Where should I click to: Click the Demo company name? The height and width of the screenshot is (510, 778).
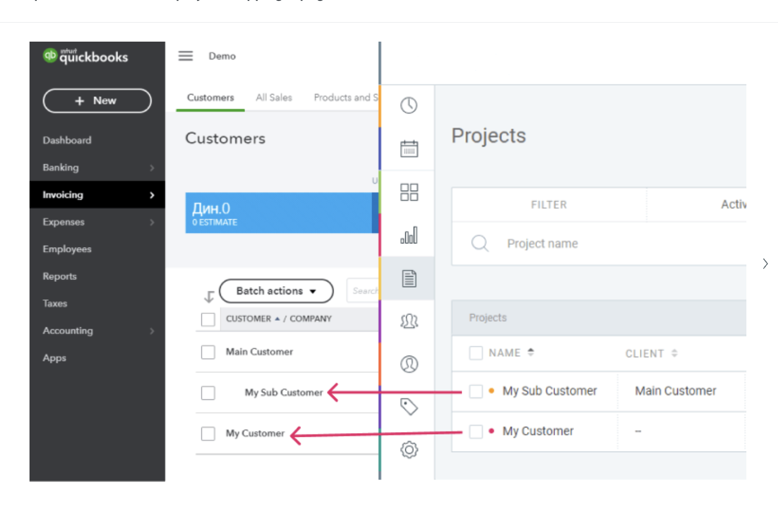(222, 56)
